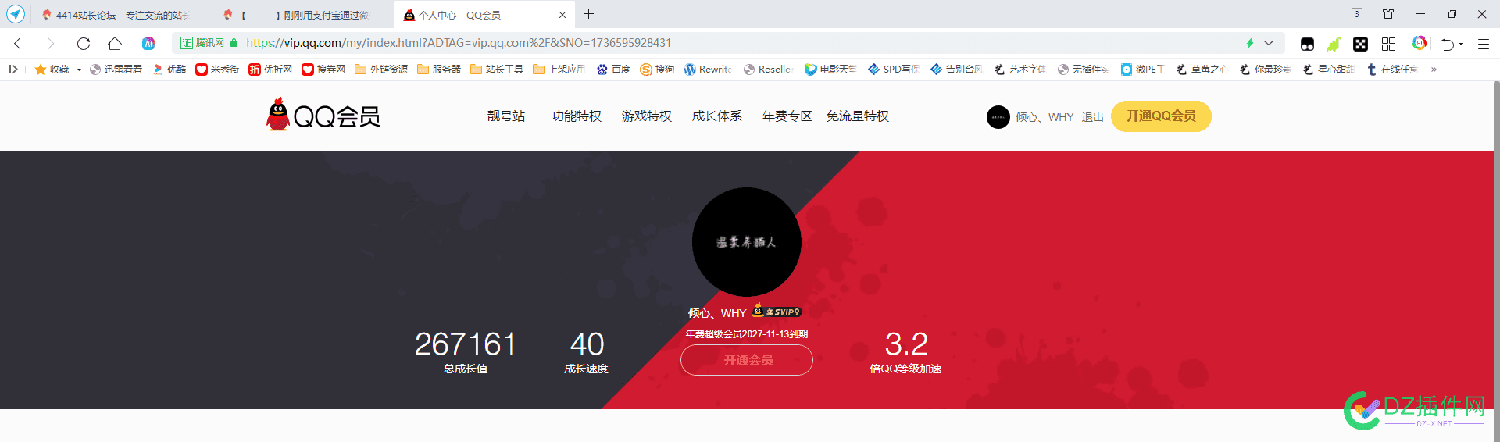1500x442 pixels.
Task: Click the browser forward arrow
Action: point(51,44)
